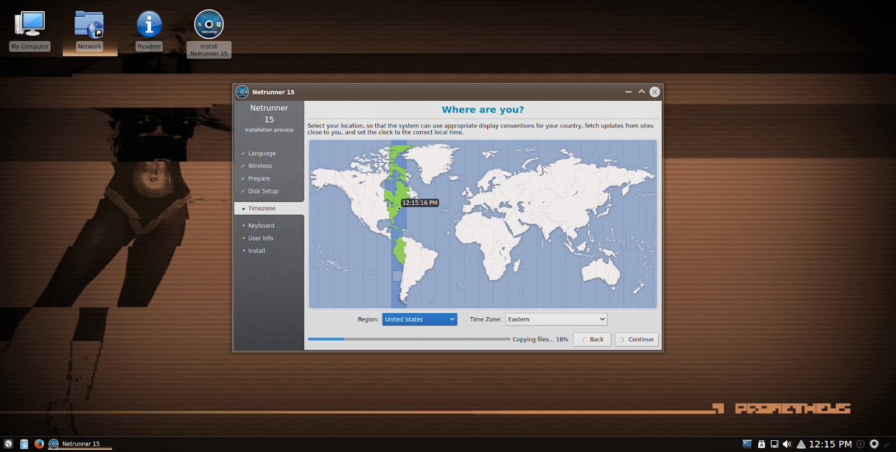Launch Firefox from the taskbar
Screen dimensions: 896x452
point(39,444)
